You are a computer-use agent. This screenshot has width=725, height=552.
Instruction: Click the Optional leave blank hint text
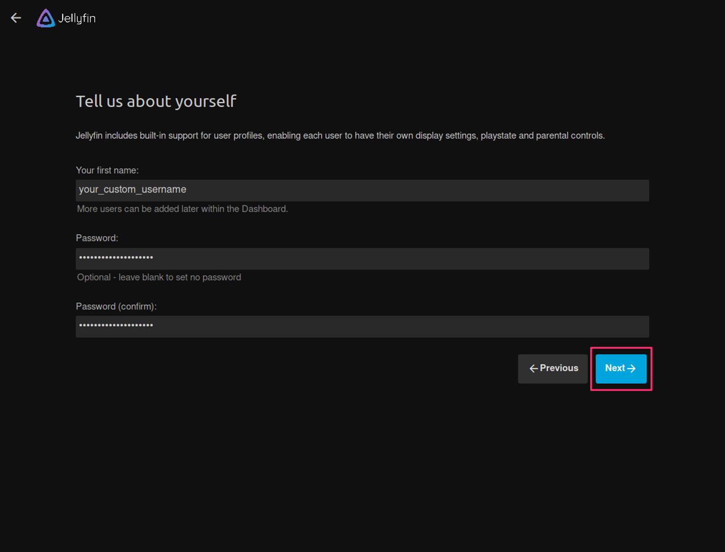pyautogui.click(x=159, y=277)
